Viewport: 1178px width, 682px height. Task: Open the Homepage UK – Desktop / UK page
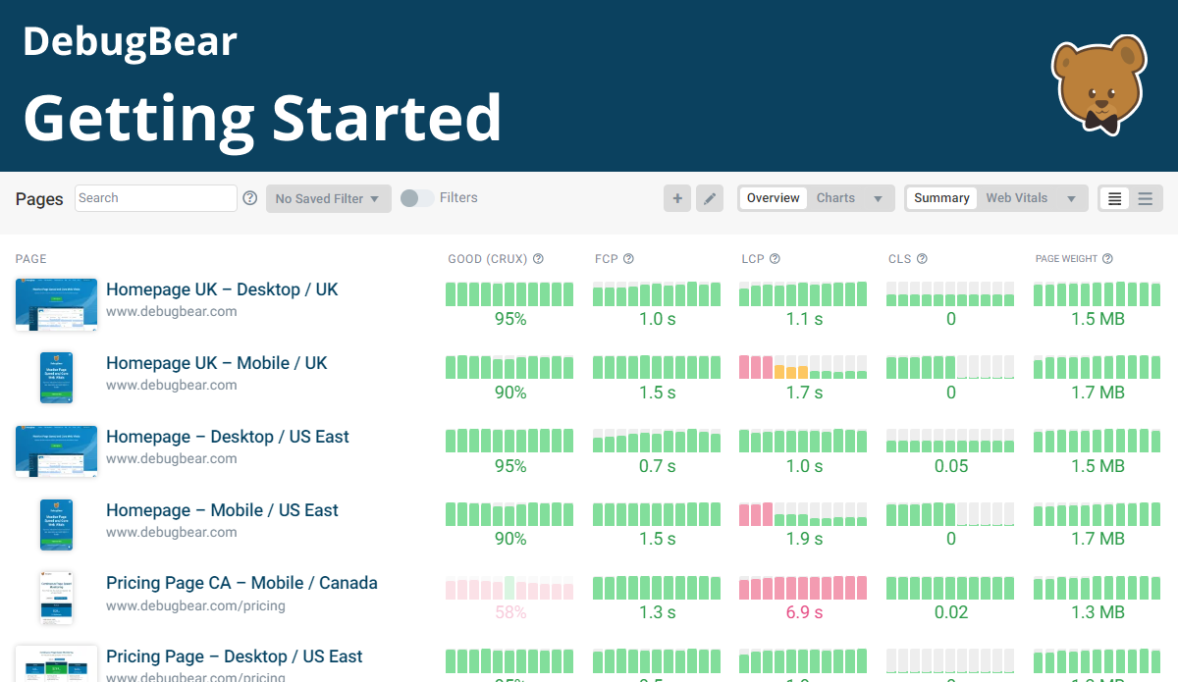[x=222, y=289]
